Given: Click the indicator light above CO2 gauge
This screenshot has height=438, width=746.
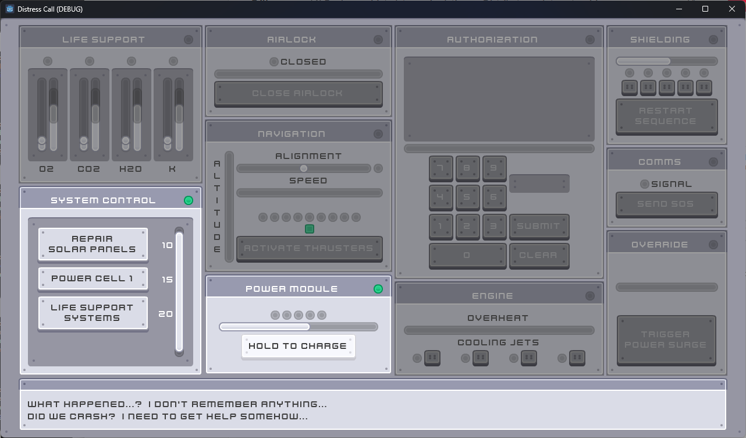Looking at the screenshot, I should 90,61.
